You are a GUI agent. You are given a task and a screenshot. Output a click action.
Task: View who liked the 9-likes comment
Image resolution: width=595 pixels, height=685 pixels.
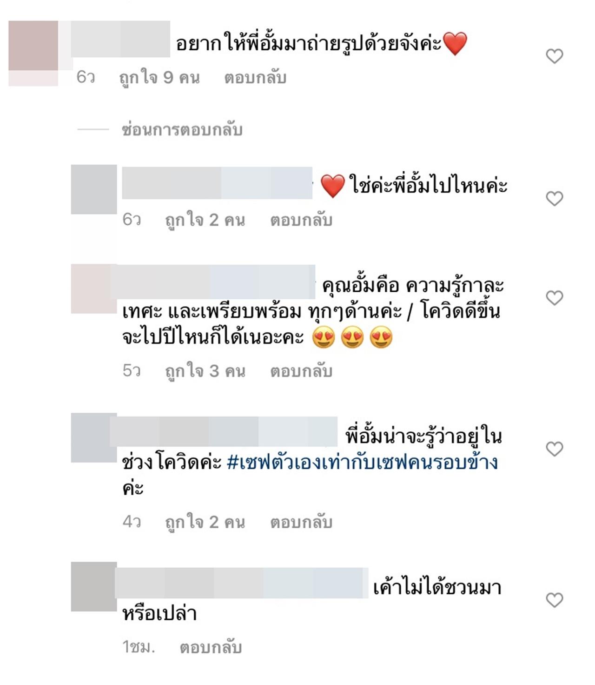pos(159,78)
